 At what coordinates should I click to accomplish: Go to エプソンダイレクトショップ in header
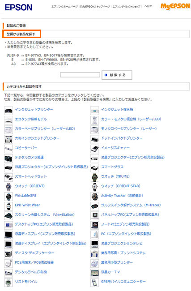click(x=127, y=7)
